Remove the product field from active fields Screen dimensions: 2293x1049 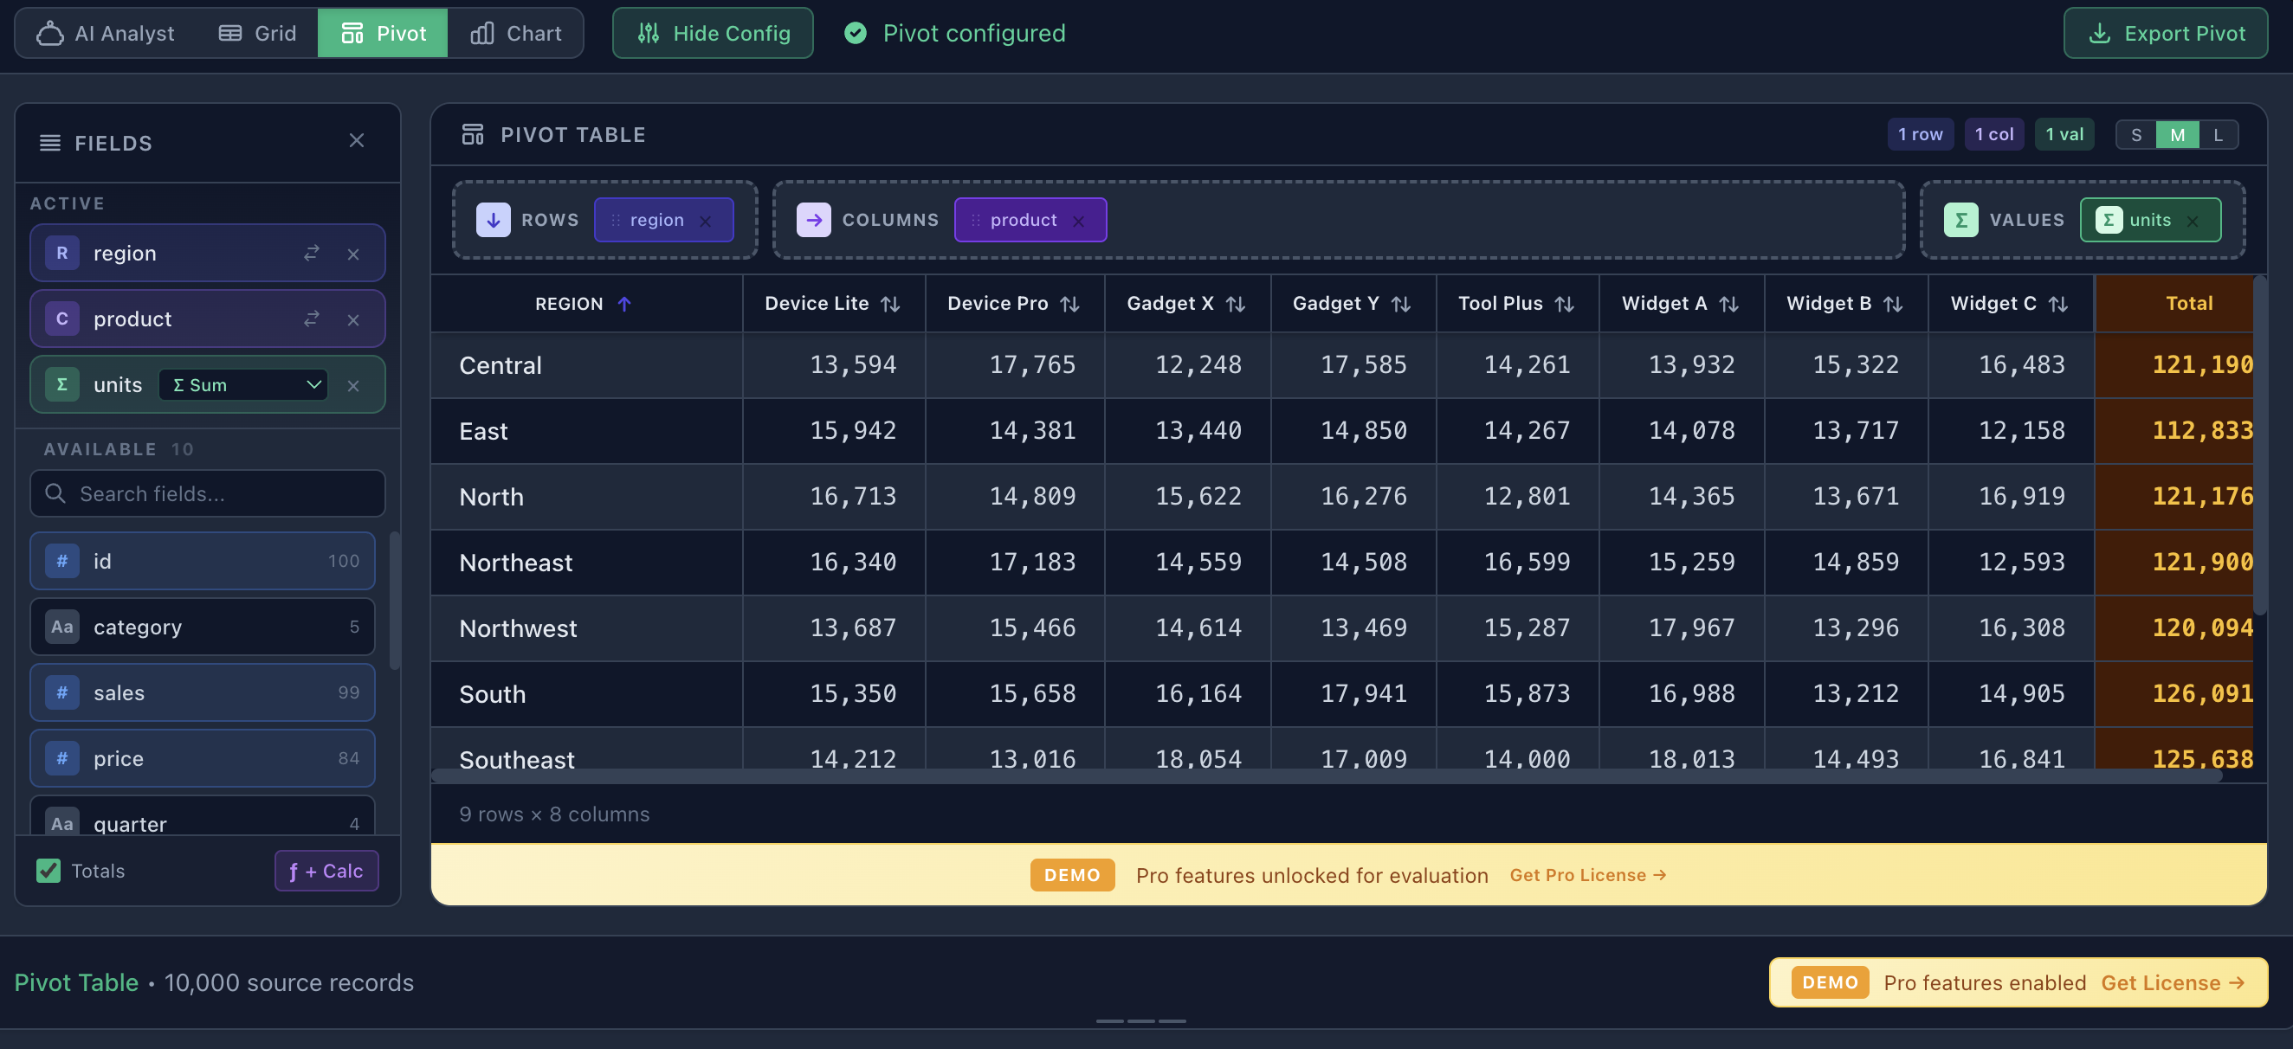coord(353,319)
